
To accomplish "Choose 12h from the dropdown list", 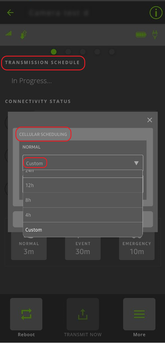I will (83, 185).
